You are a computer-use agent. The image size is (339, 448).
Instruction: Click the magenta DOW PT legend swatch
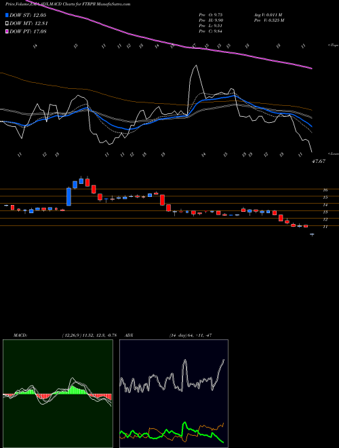(7, 31)
